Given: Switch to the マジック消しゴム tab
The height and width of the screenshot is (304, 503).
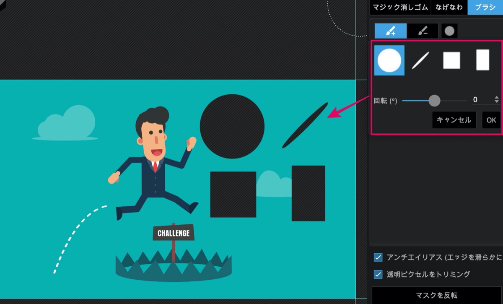Looking at the screenshot, I should (x=400, y=8).
